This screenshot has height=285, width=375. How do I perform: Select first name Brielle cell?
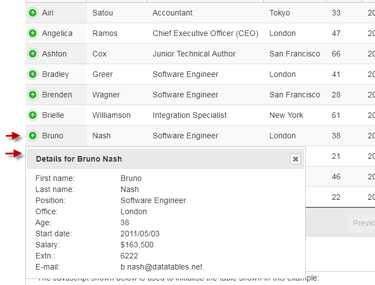(56, 115)
